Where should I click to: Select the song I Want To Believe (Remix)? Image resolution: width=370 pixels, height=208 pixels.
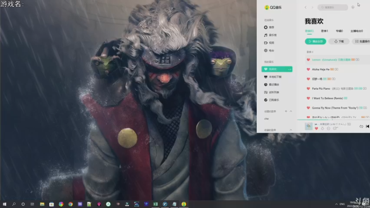coord(327,98)
